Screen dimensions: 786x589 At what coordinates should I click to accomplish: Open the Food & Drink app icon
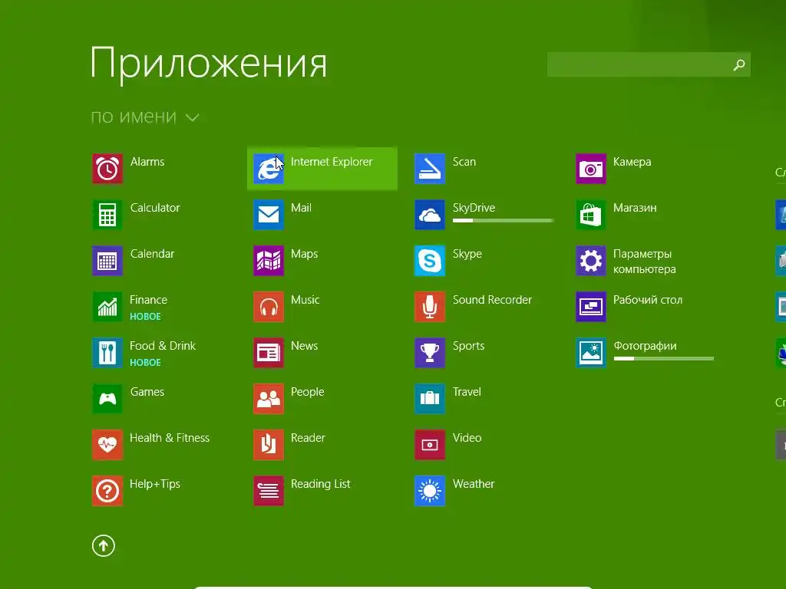(x=107, y=353)
